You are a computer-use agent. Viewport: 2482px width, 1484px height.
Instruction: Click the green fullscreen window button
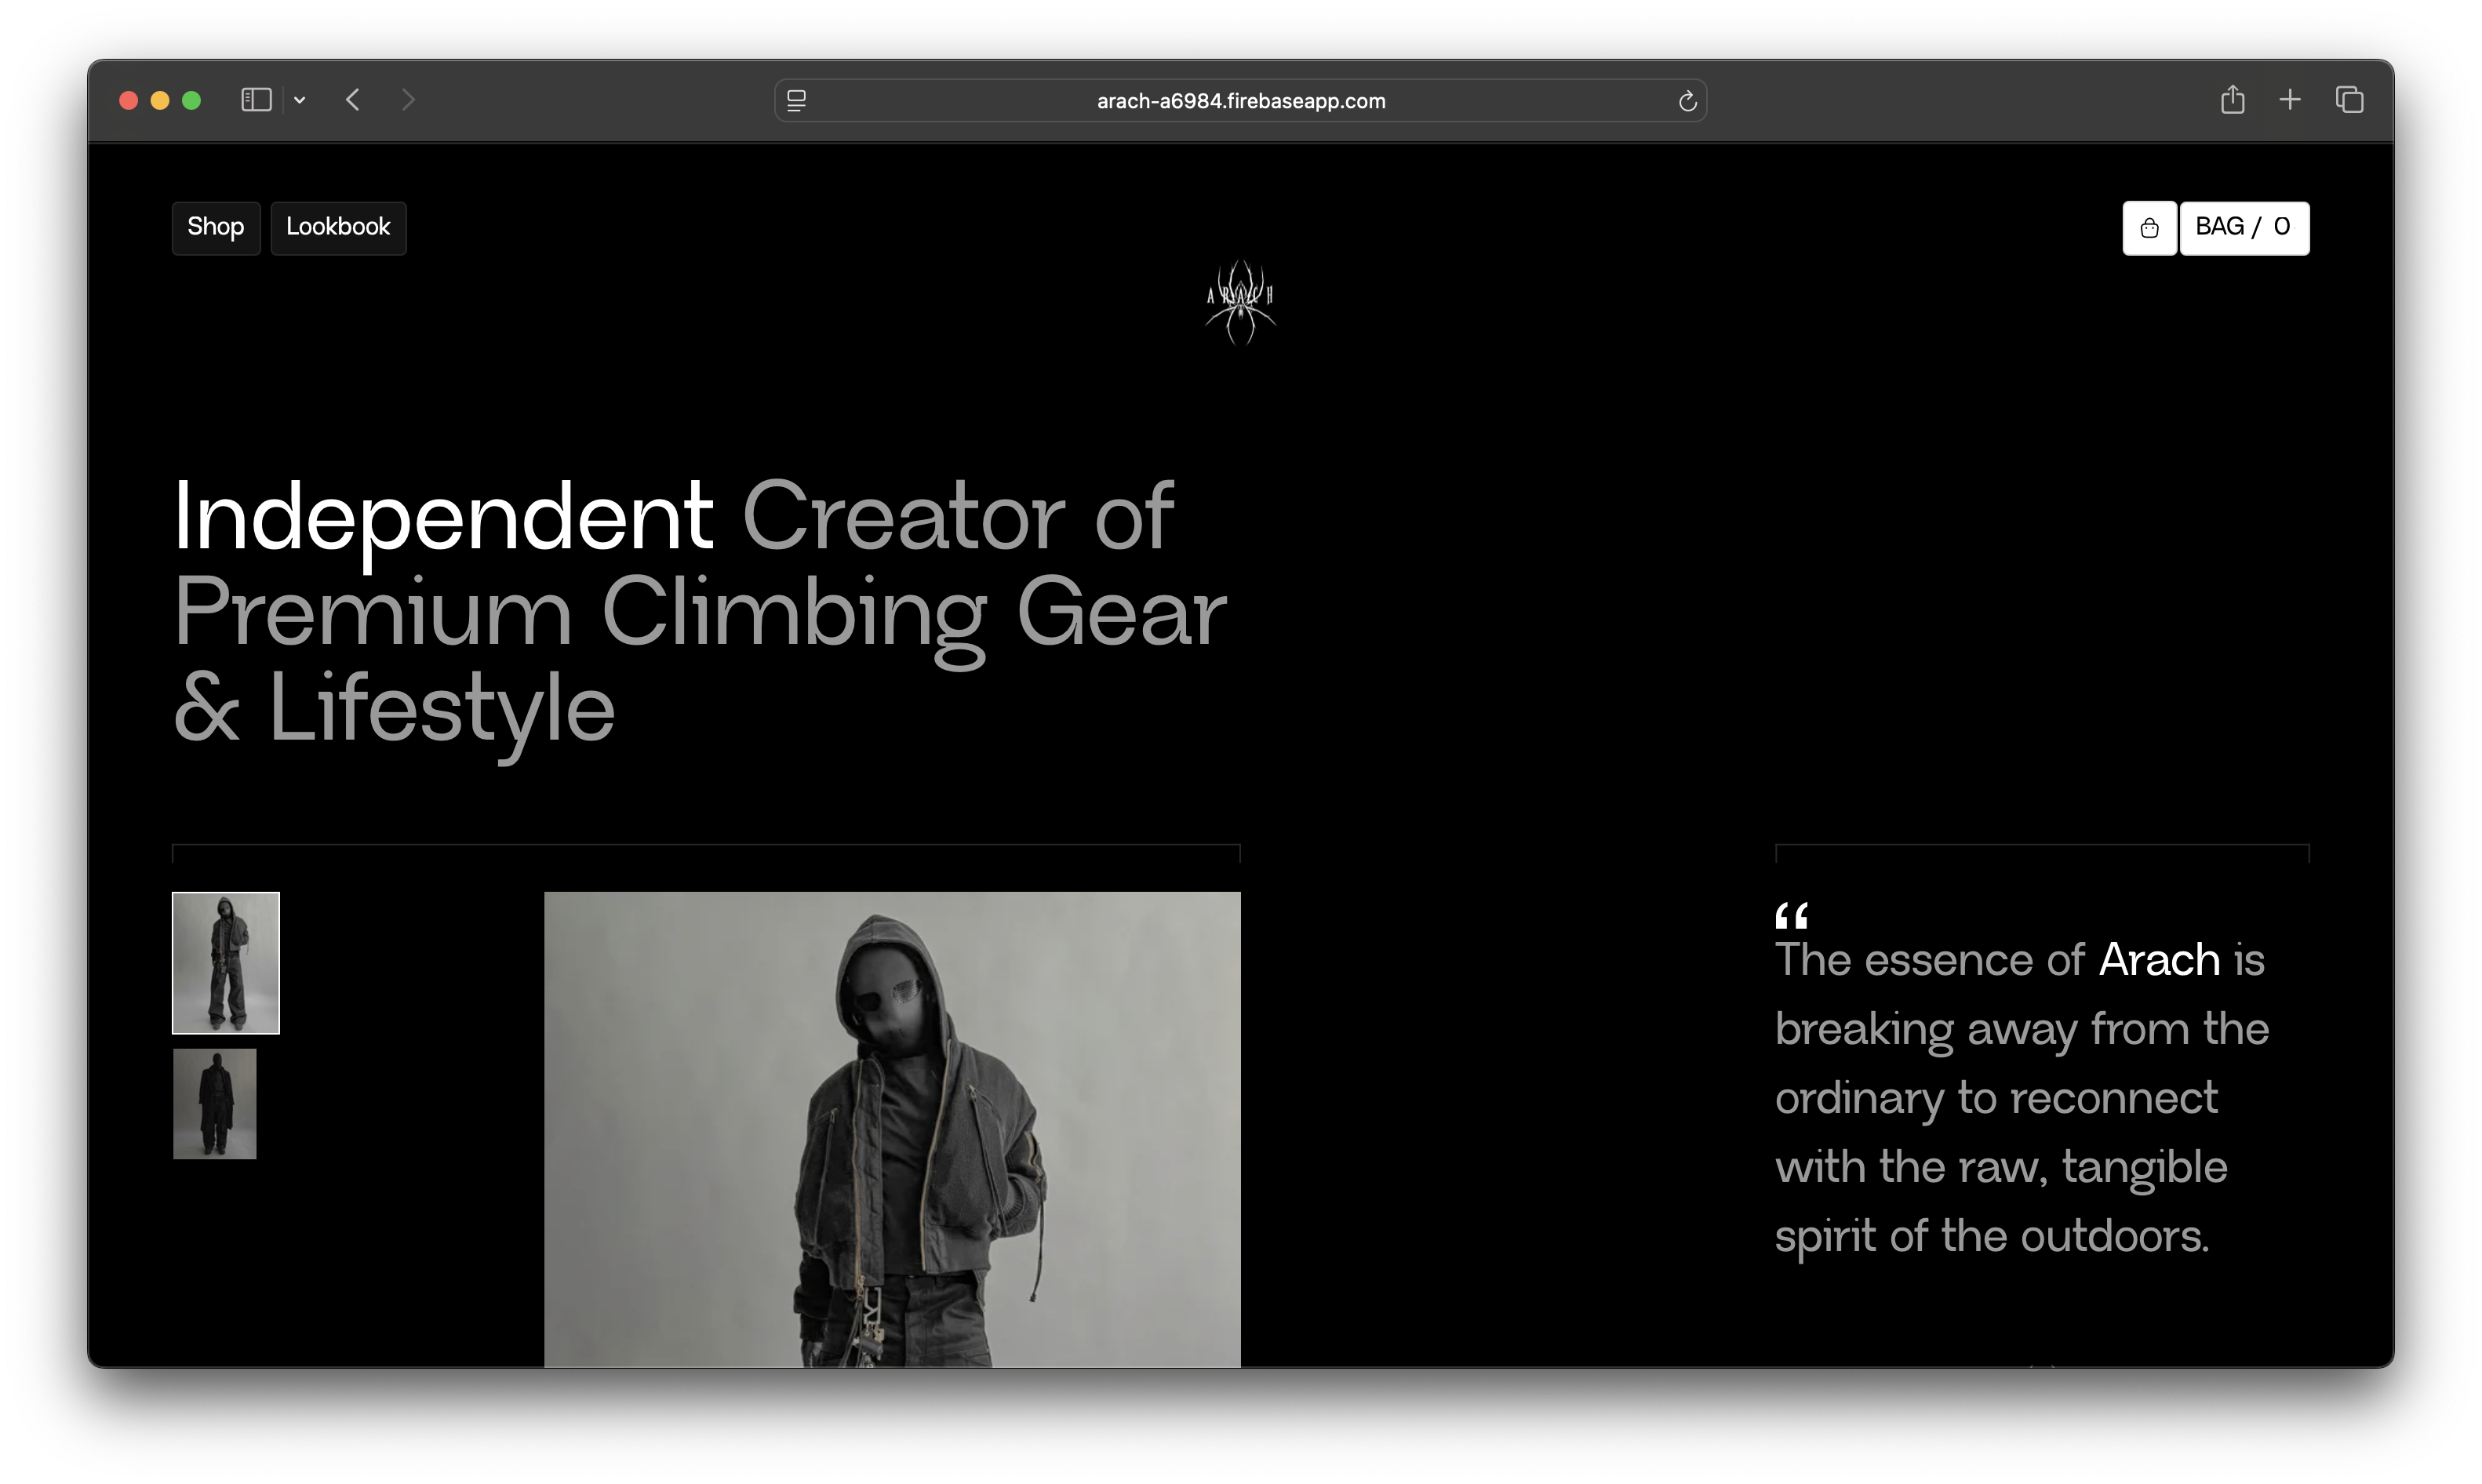tap(192, 100)
